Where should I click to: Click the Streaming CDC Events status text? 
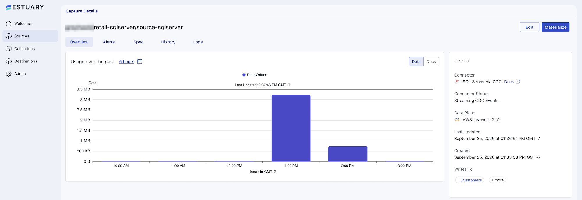coord(476,101)
